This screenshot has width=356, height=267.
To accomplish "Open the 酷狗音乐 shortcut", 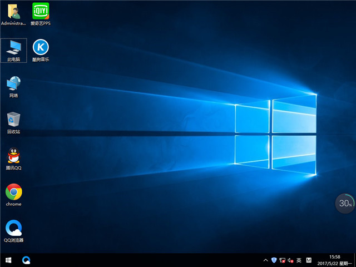I will (41, 51).
